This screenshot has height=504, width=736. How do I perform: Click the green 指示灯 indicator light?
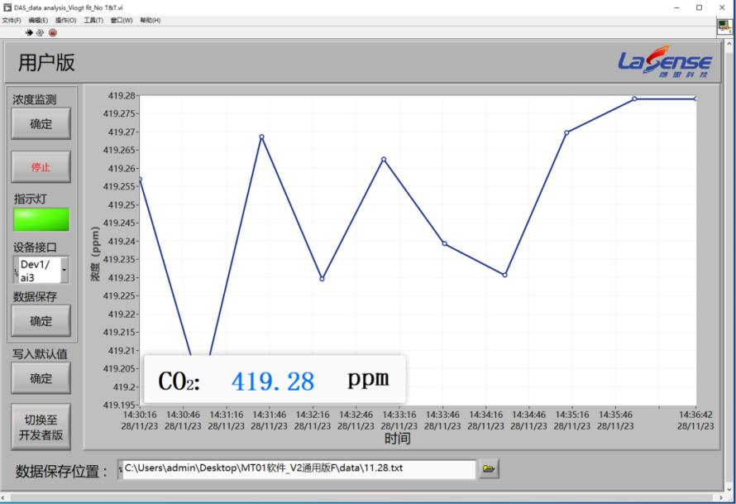click(x=41, y=219)
